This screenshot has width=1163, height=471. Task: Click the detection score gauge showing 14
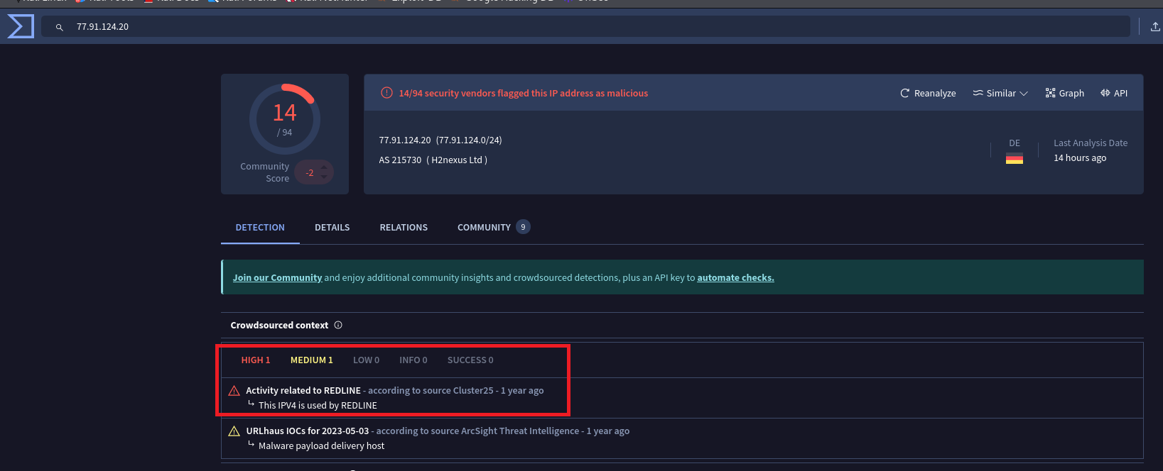click(285, 119)
